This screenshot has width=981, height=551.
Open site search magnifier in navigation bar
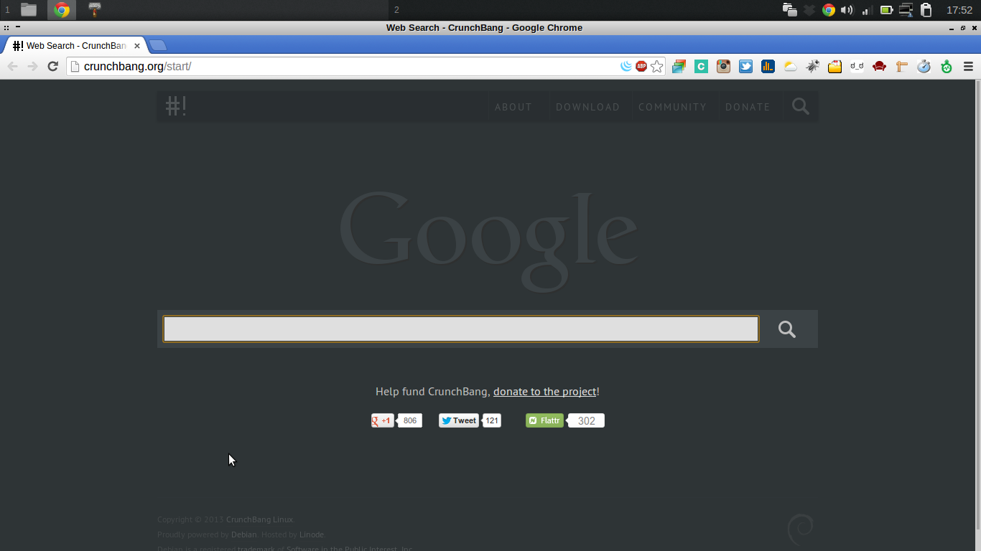click(801, 106)
